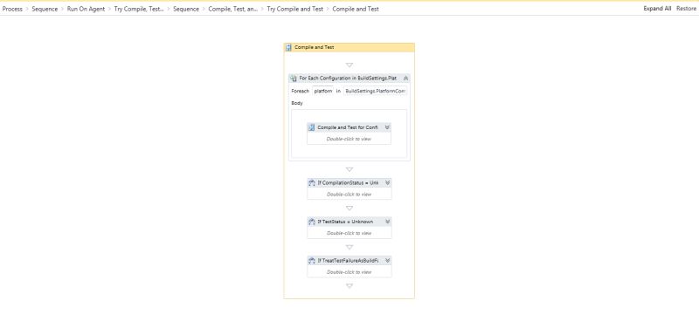Click the Compile and Test sequence icon
The image size is (699, 328).
(x=288, y=47)
